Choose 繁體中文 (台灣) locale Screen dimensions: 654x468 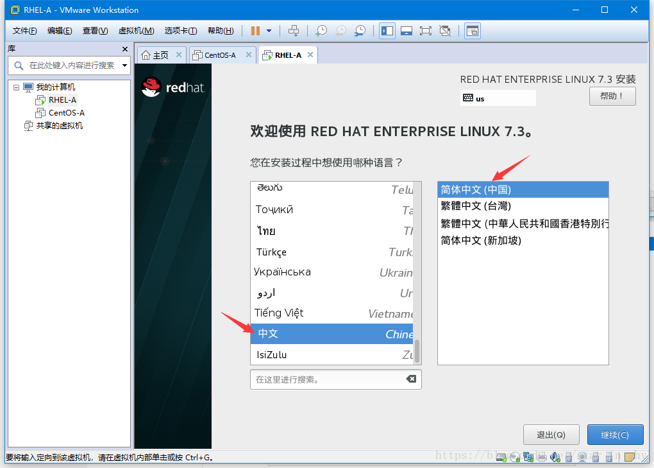pos(523,206)
